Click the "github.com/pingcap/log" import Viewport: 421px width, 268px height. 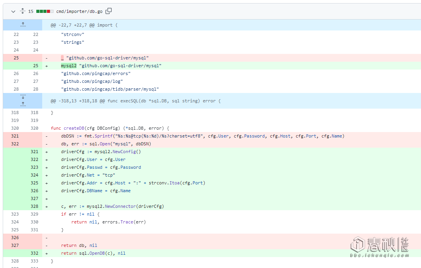pos(92,81)
